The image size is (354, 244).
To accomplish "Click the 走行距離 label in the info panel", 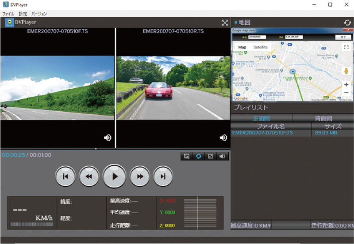I will tap(124, 225).
